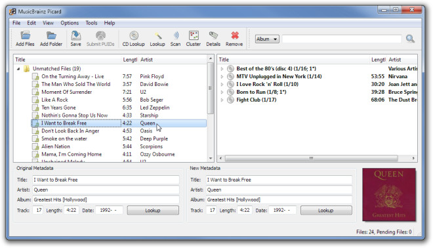Screen dimensions: 433x248
Task: Click the Submit PUIDs toolbar icon
Action: [100, 35]
